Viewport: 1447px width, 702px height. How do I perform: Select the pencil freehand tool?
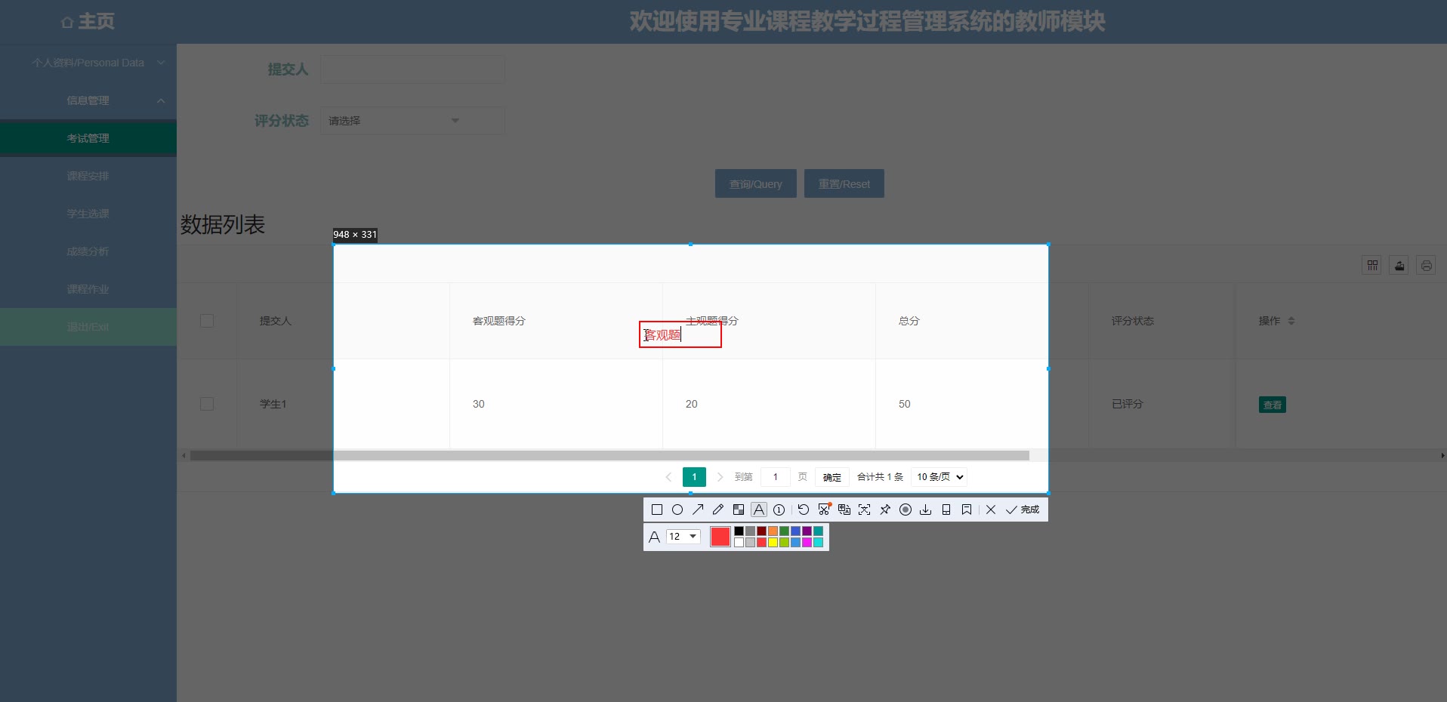click(x=718, y=510)
